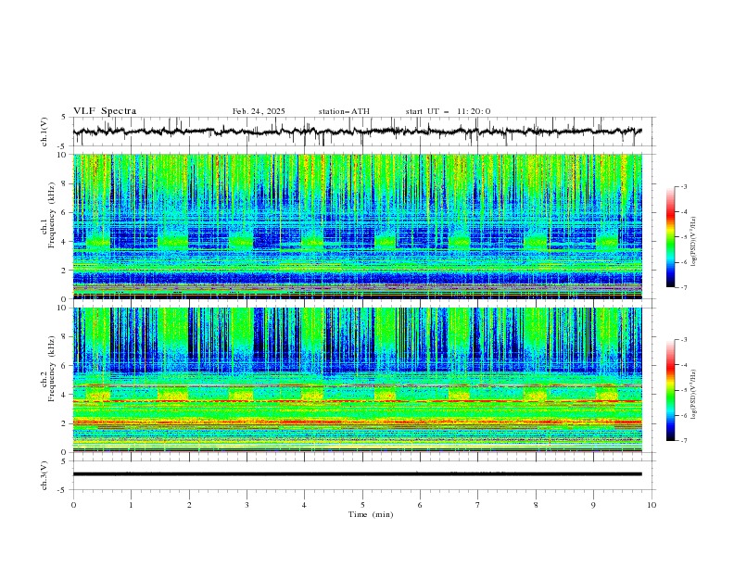Click time axis tick label "1"
The height and width of the screenshot is (567, 734).
coord(131,505)
